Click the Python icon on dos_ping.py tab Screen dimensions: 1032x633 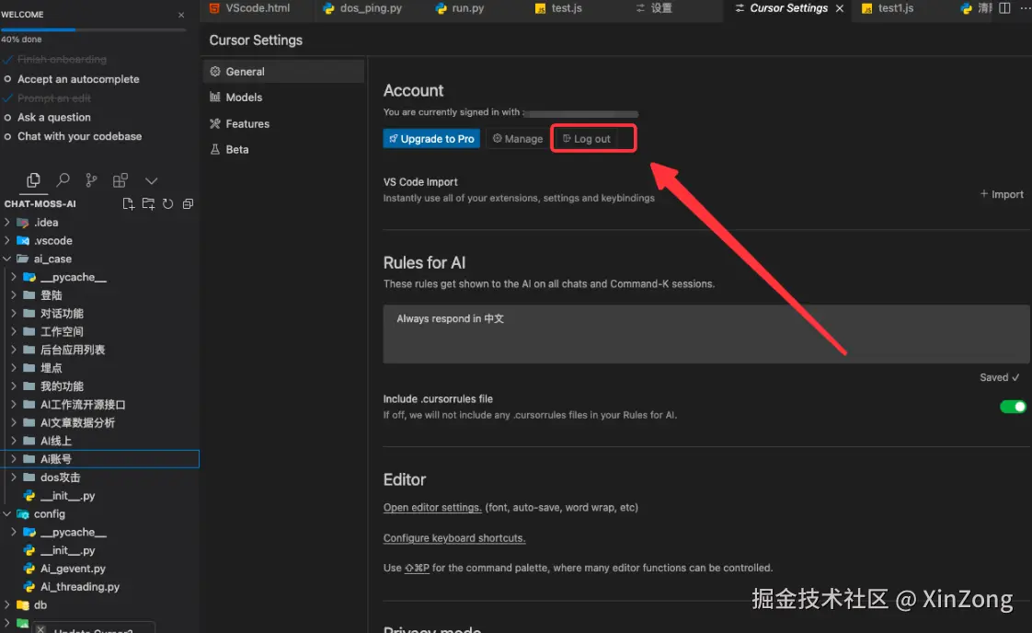328,8
